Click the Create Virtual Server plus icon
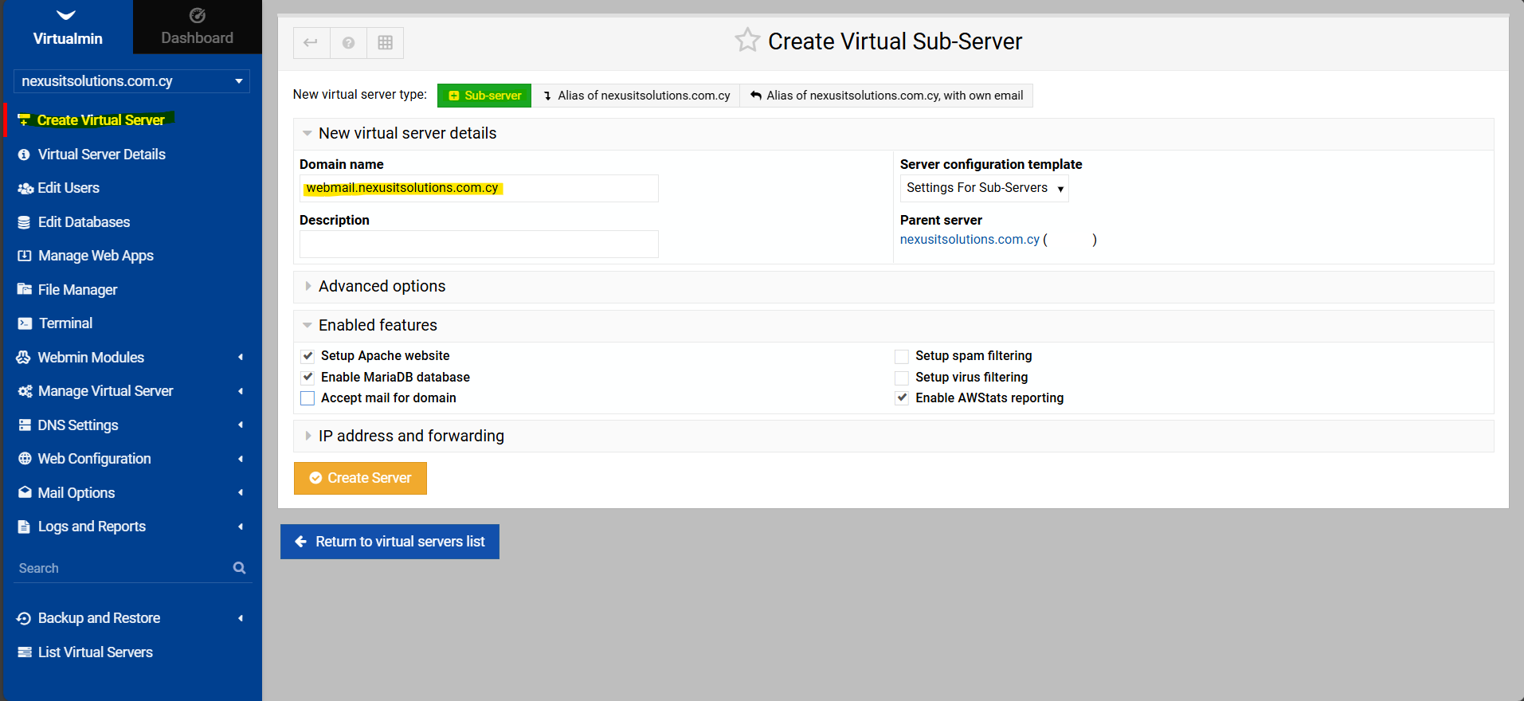This screenshot has height=701, width=1524. (24, 120)
